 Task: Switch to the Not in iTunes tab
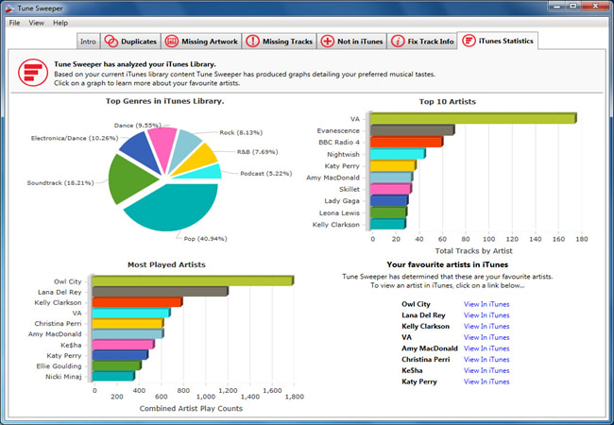click(x=351, y=42)
